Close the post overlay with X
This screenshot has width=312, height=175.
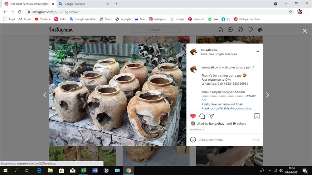coord(305,31)
